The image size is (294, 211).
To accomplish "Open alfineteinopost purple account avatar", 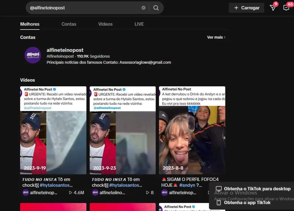I will [33, 55].
